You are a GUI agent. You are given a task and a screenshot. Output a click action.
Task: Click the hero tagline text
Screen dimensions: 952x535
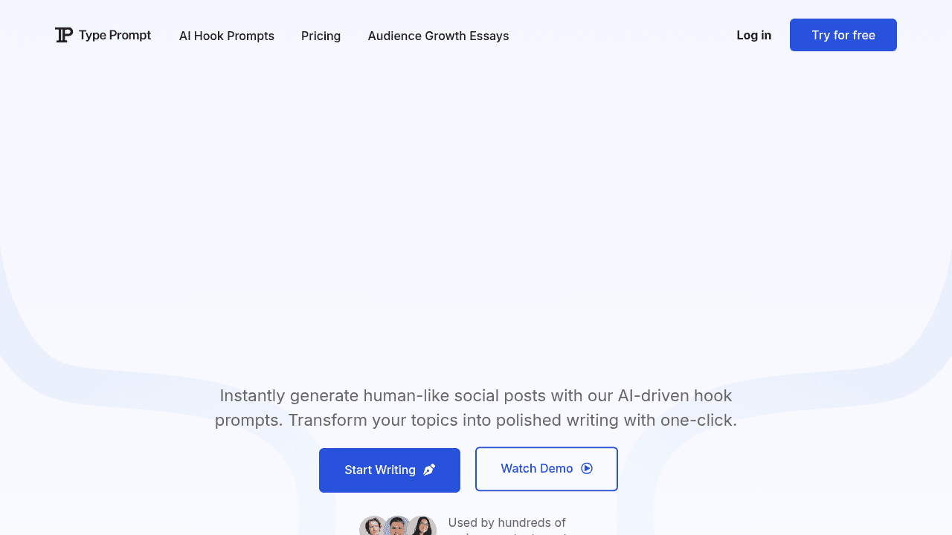[x=475, y=407]
